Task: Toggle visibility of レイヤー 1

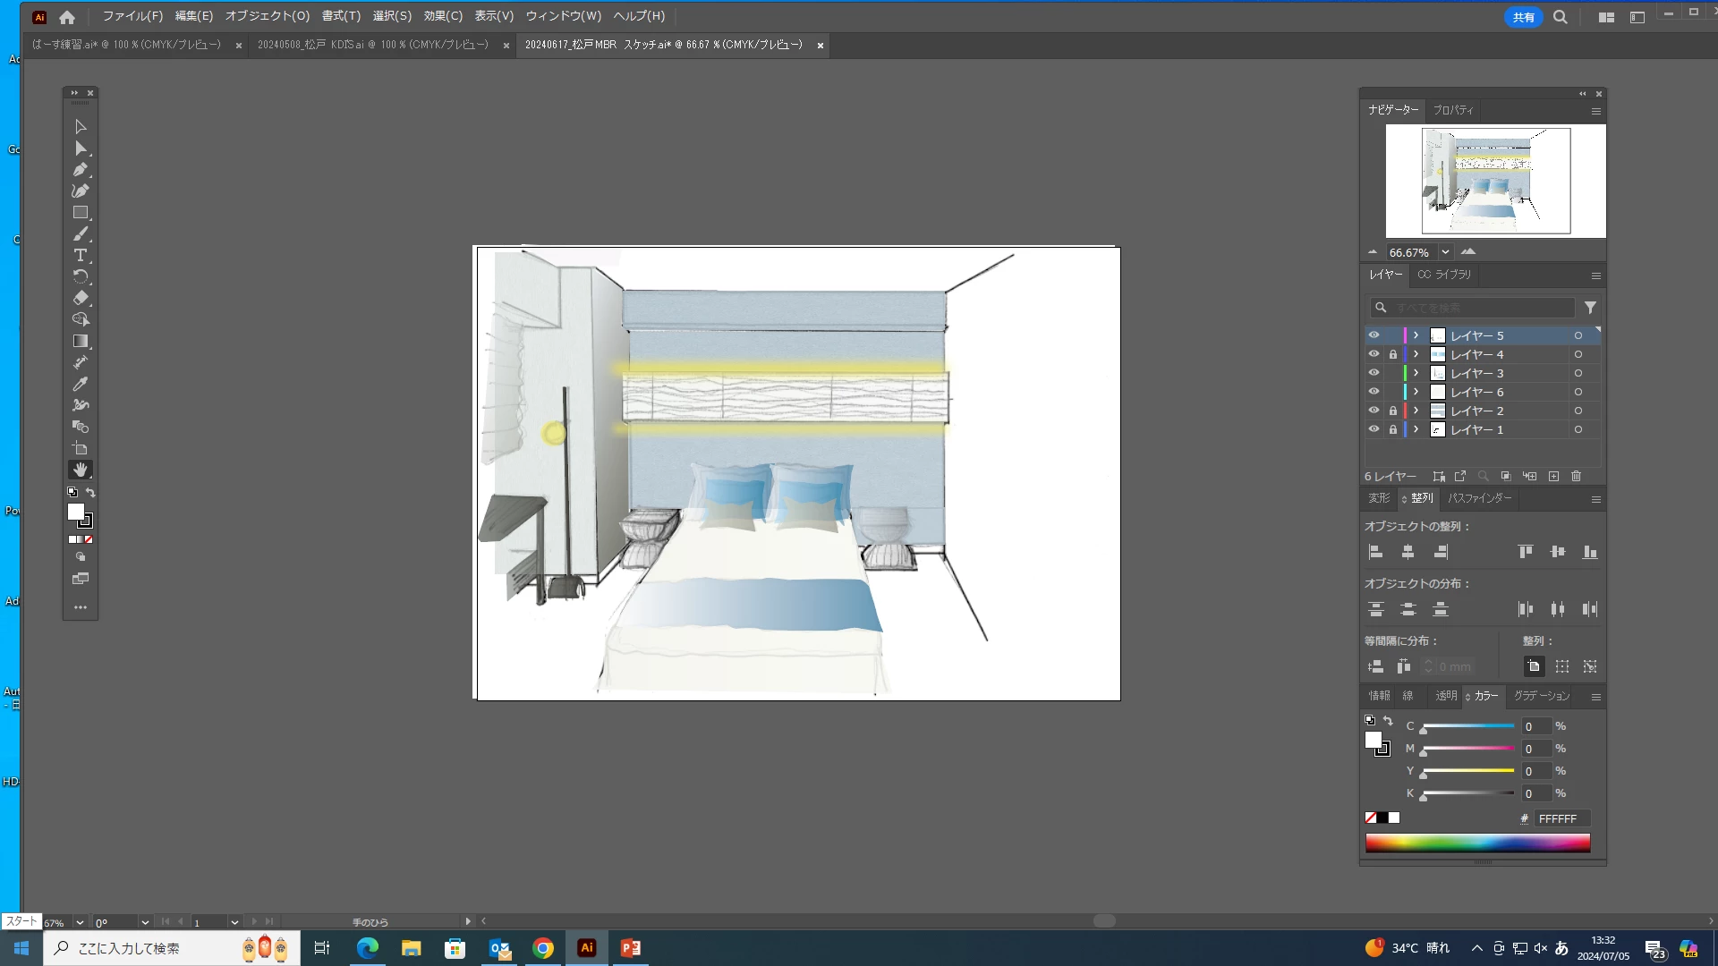Action: point(1374,429)
